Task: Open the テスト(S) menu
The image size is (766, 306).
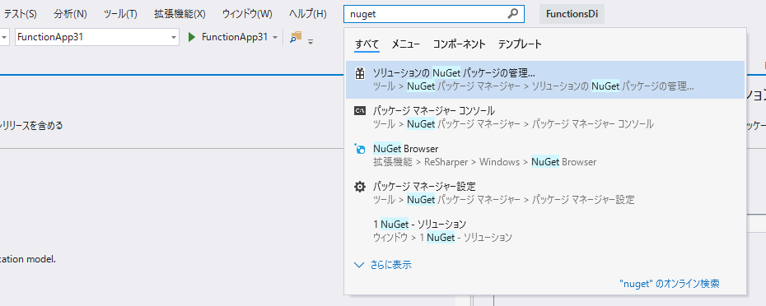Action: coord(20,14)
